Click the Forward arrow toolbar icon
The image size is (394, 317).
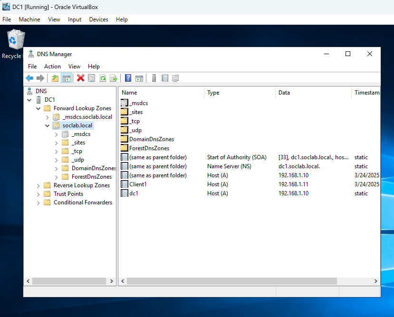click(40, 78)
